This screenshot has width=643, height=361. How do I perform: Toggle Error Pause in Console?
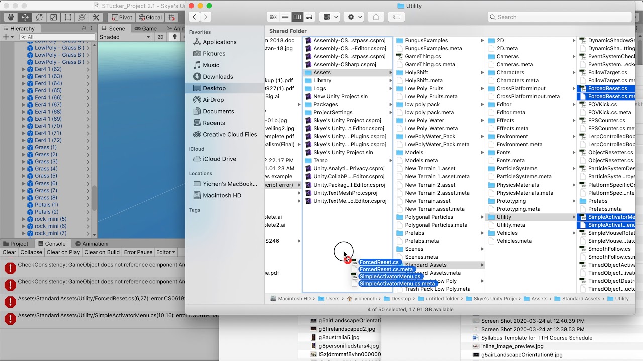138,252
